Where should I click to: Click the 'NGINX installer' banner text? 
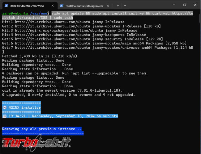pos(25,107)
